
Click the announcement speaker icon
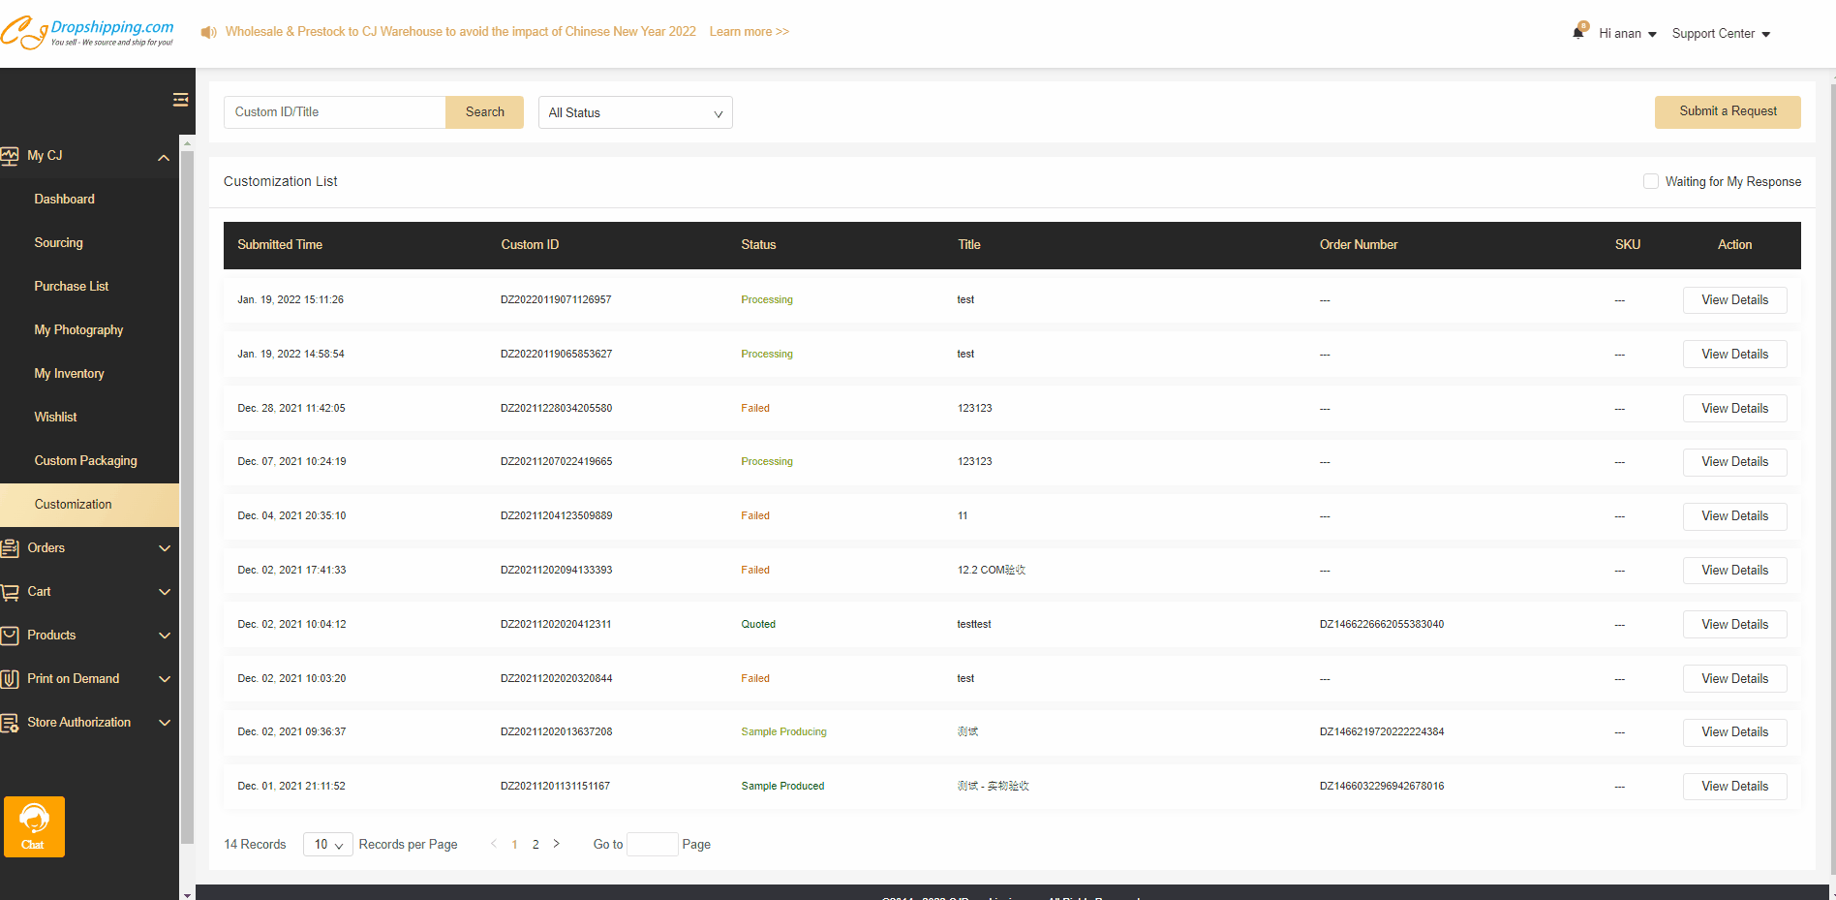click(208, 32)
